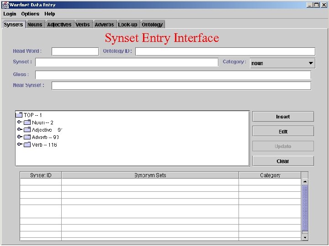This screenshot has width=329, height=246.
Task: Click the Adjective folder icon
Action: pos(27,130)
